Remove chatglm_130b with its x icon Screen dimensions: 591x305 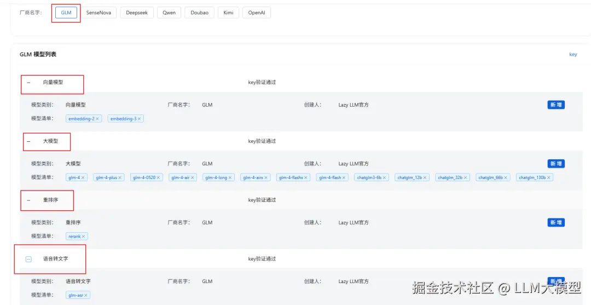coord(549,177)
